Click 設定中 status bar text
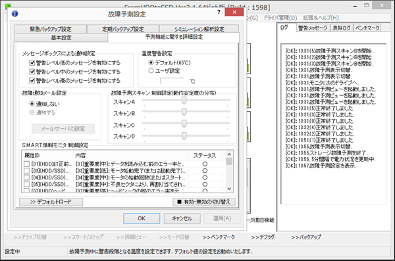This screenshot has height=261, width=395. 13,251
